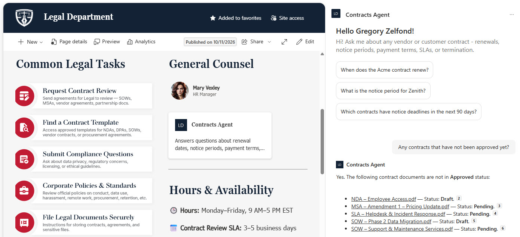Click the Preview button

coord(107,42)
